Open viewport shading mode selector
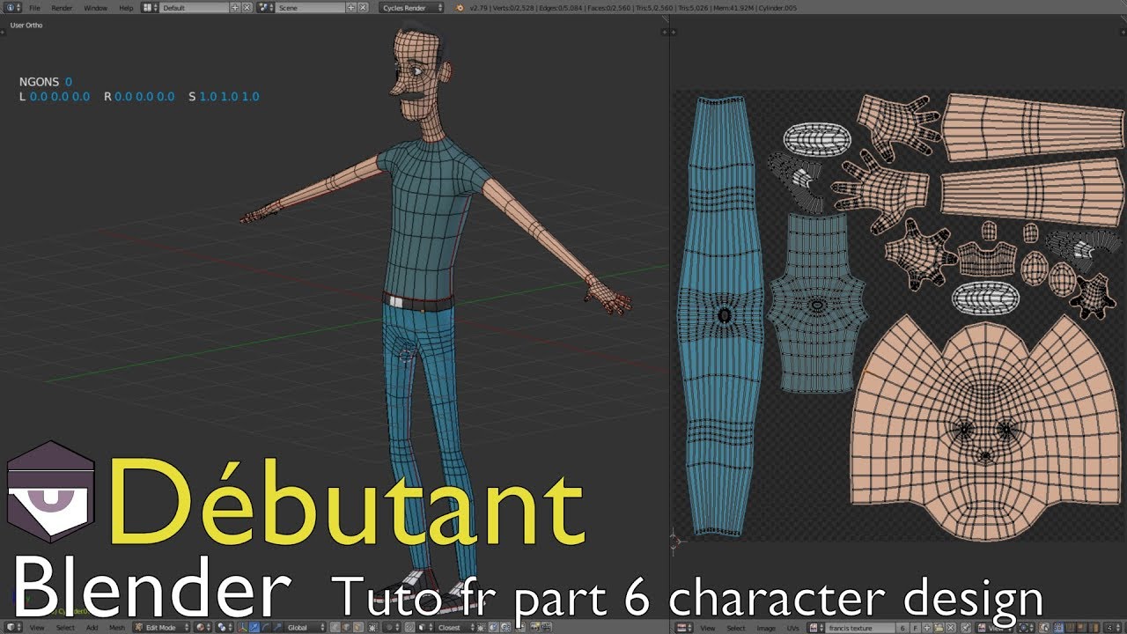This screenshot has width=1127, height=634. pos(203,627)
